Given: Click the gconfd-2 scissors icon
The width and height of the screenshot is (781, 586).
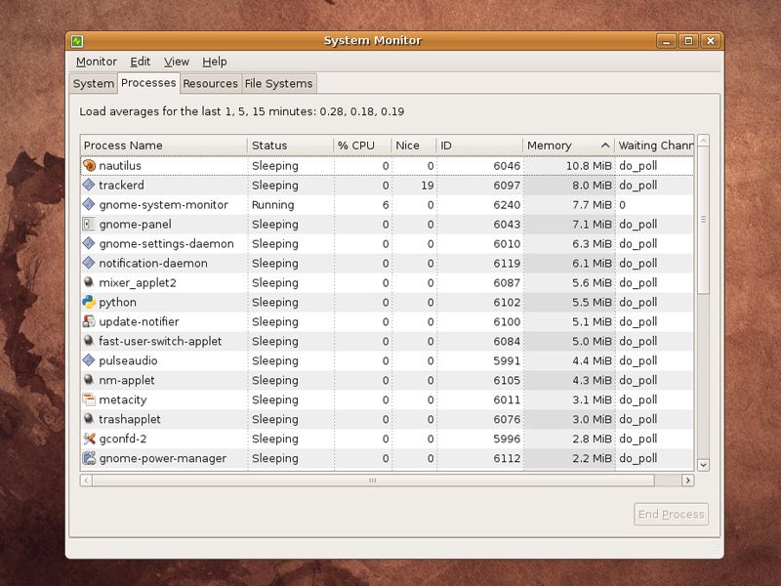Looking at the screenshot, I should tap(88, 439).
